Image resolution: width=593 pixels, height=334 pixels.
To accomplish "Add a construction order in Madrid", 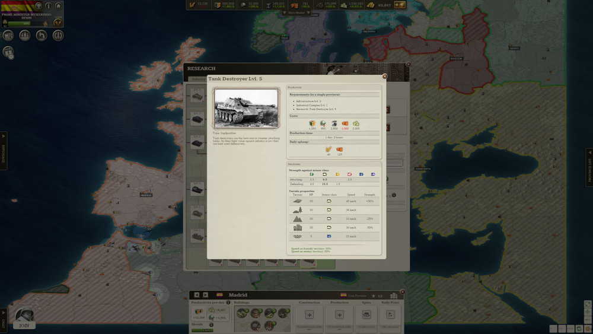I will point(309,314).
